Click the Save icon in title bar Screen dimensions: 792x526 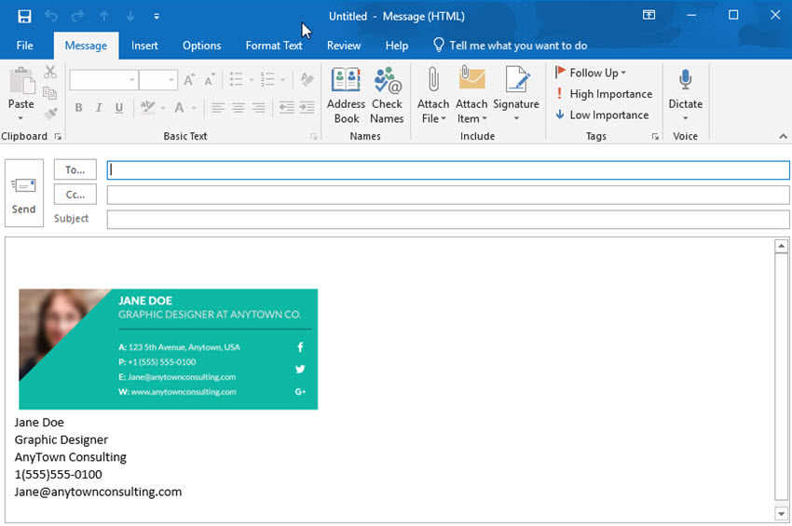click(24, 16)
